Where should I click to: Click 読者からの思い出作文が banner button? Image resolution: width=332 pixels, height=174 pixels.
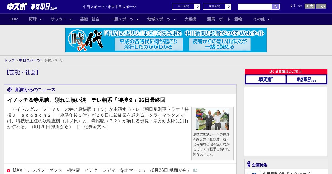pyautogui.click(x=220, y=44)
